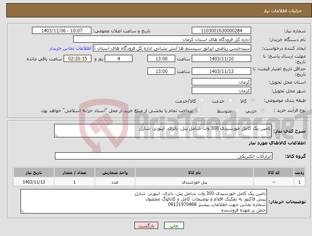Click the توضیحات خریدار notes textarea

pos(144,201)
